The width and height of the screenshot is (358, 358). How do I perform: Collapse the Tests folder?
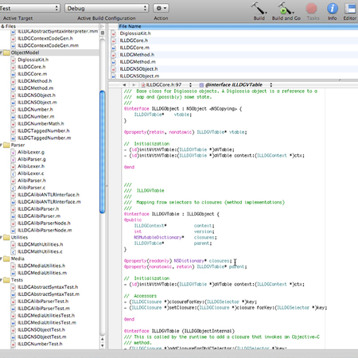tap(2, 280)
